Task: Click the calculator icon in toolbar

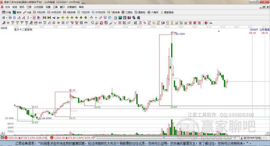Action: point(120,18)
